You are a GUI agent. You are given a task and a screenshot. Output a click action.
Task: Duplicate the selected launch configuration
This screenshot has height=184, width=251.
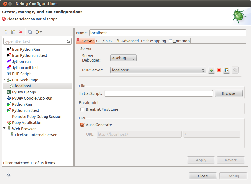[x=13, y=32]
